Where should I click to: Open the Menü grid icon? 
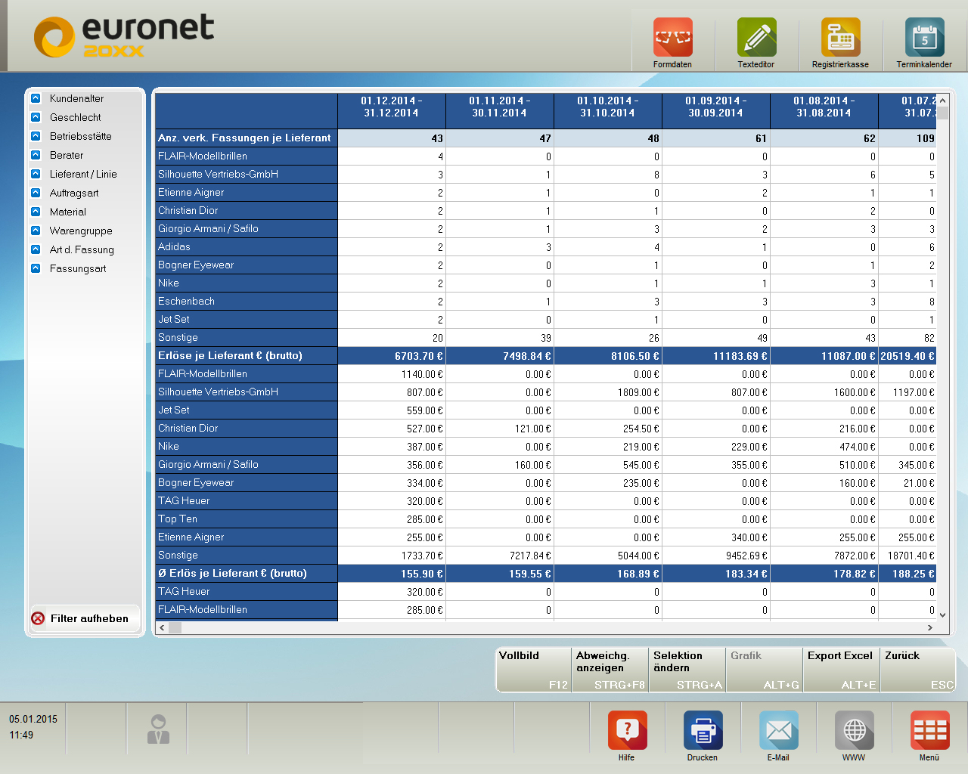[929, 730]
